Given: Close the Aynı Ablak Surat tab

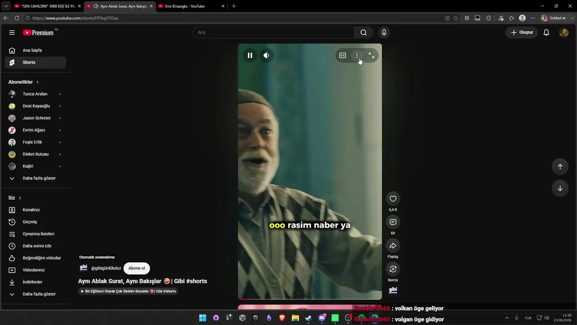Looking at the screenshot, I should (151, 6).
